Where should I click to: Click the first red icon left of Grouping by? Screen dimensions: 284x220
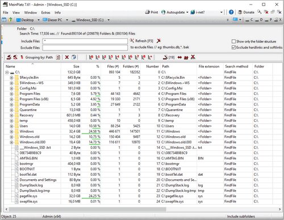9,57
